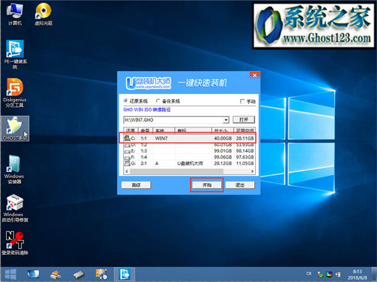Open the 计算机 desktop icon
The image size is (377, 282).
pyautogui.click(x=14, y=14)
